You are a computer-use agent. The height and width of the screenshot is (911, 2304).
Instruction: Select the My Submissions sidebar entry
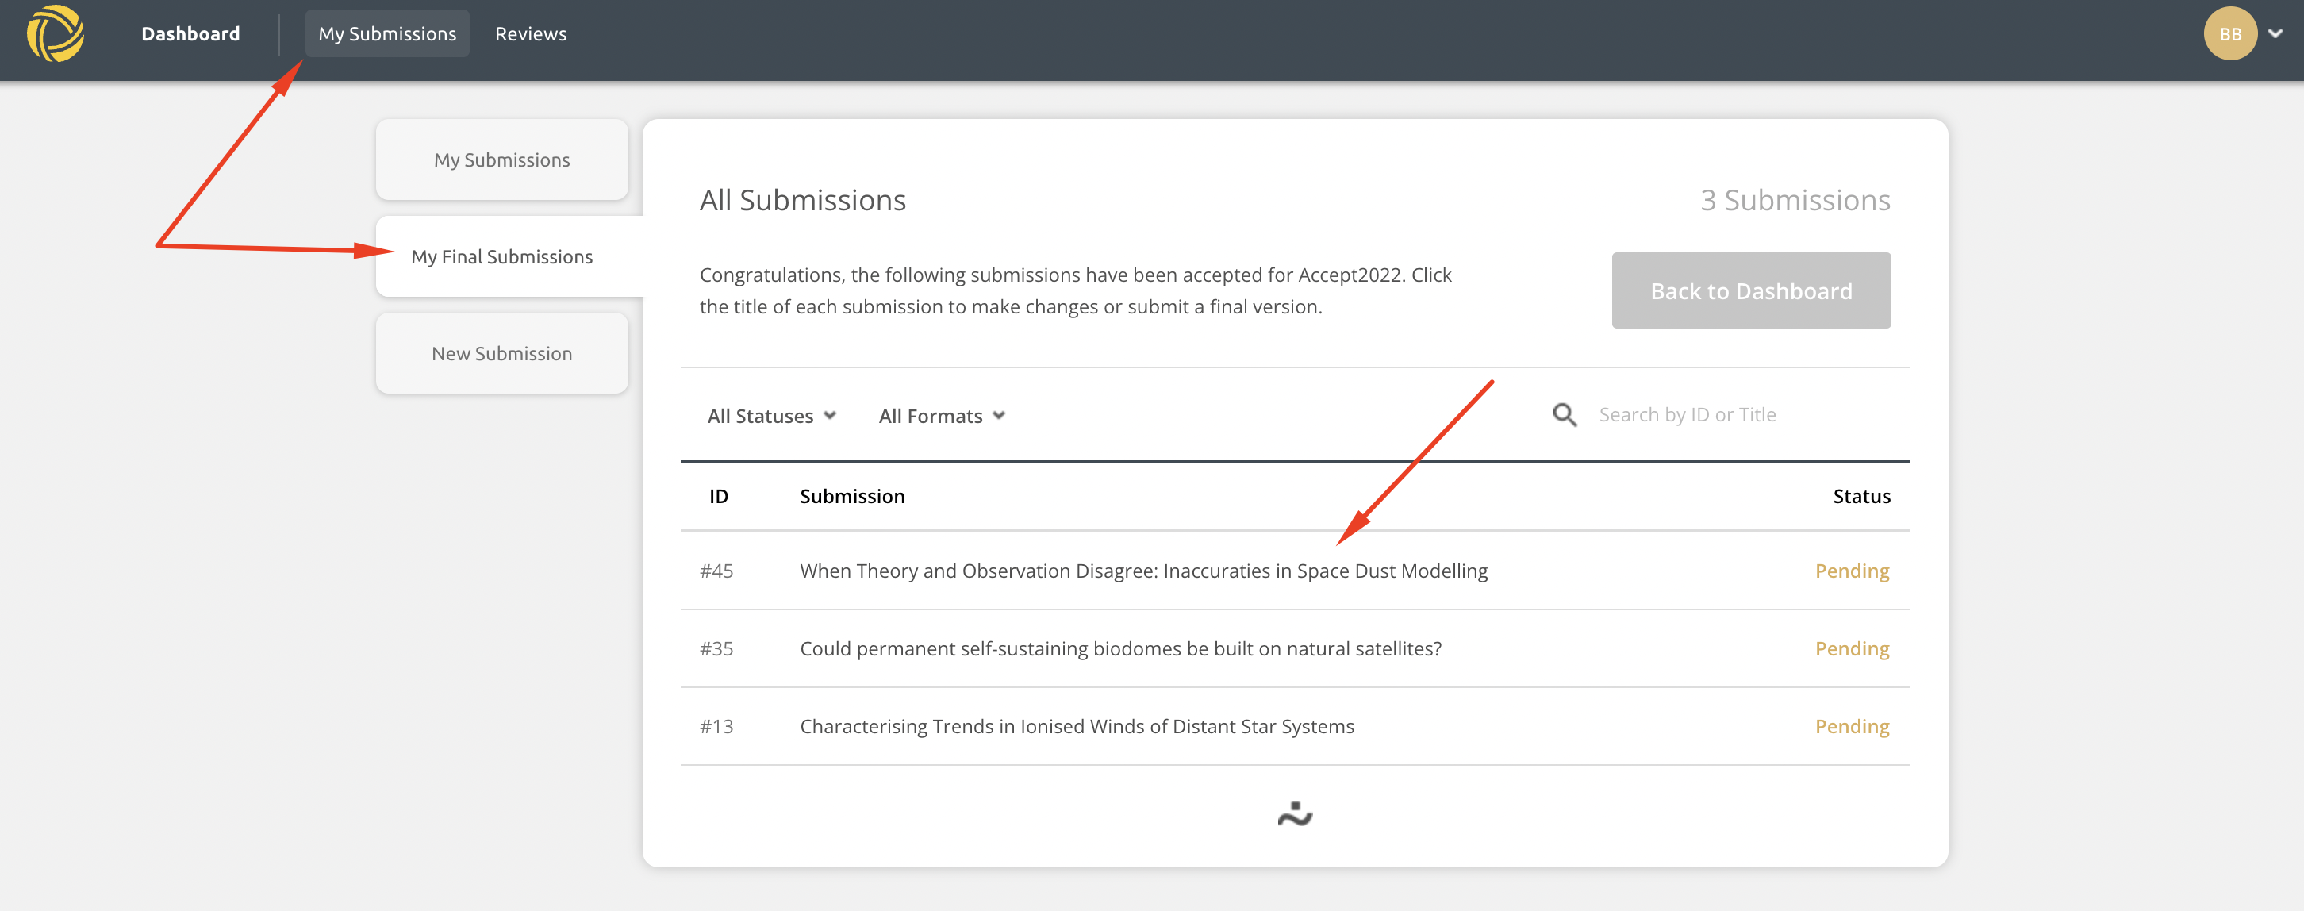pyautogui.click(x=501, y=160)
